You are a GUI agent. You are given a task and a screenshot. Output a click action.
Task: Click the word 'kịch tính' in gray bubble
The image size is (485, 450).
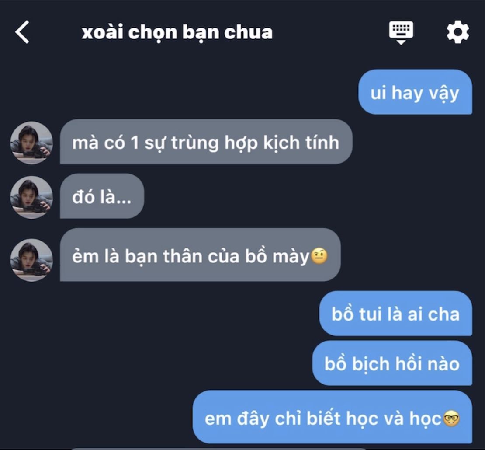(301, 143)
